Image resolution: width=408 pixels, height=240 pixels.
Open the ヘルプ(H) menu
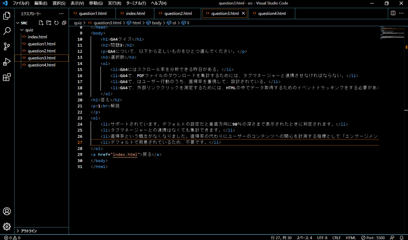point(159,3)
